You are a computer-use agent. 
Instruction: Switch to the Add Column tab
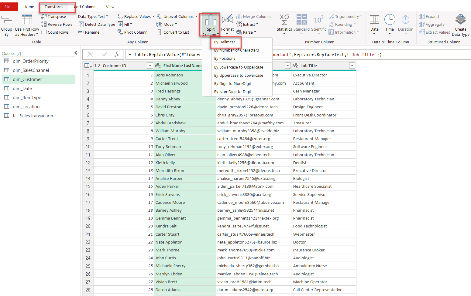tap(84, 7)
